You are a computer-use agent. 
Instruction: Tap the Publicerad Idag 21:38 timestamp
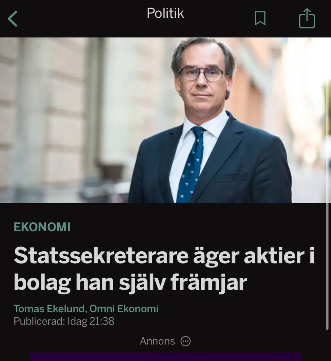tap(64, 321)
